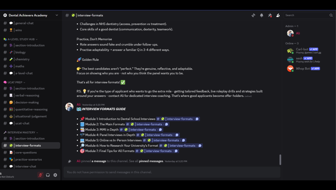This screenshot has width=336, height=190.
Task: Unmute the microphone in user panel
Action: (x=40, y=175)
